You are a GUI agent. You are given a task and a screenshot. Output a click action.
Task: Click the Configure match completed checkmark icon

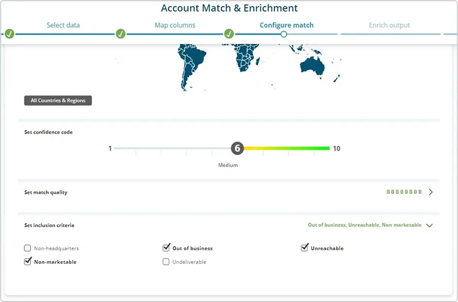click(x=229, y=34)
